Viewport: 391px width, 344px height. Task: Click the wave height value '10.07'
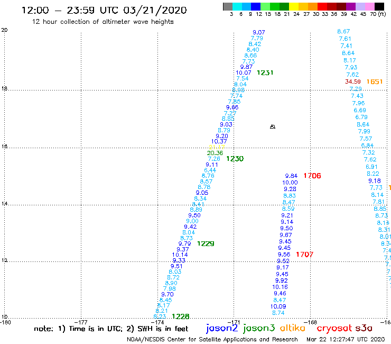244,73
